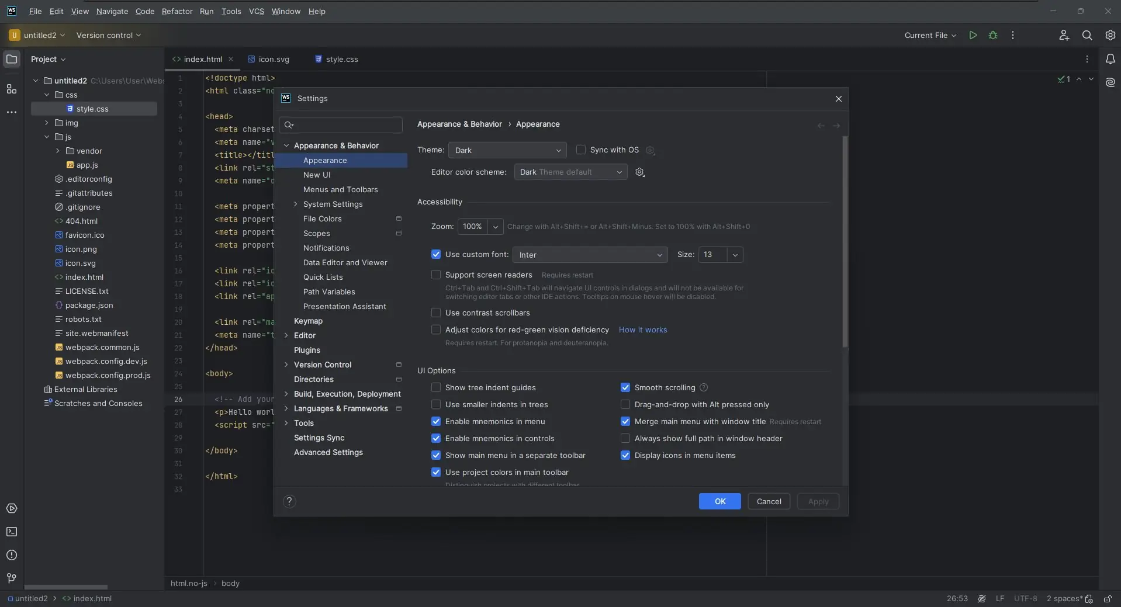Enable the Sync with OS checkbox
This screenshot has height=607, width=1121.
[581, 150]
